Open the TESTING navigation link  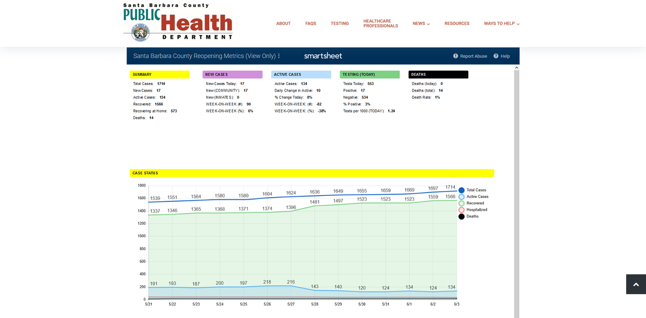coord(340,24)
